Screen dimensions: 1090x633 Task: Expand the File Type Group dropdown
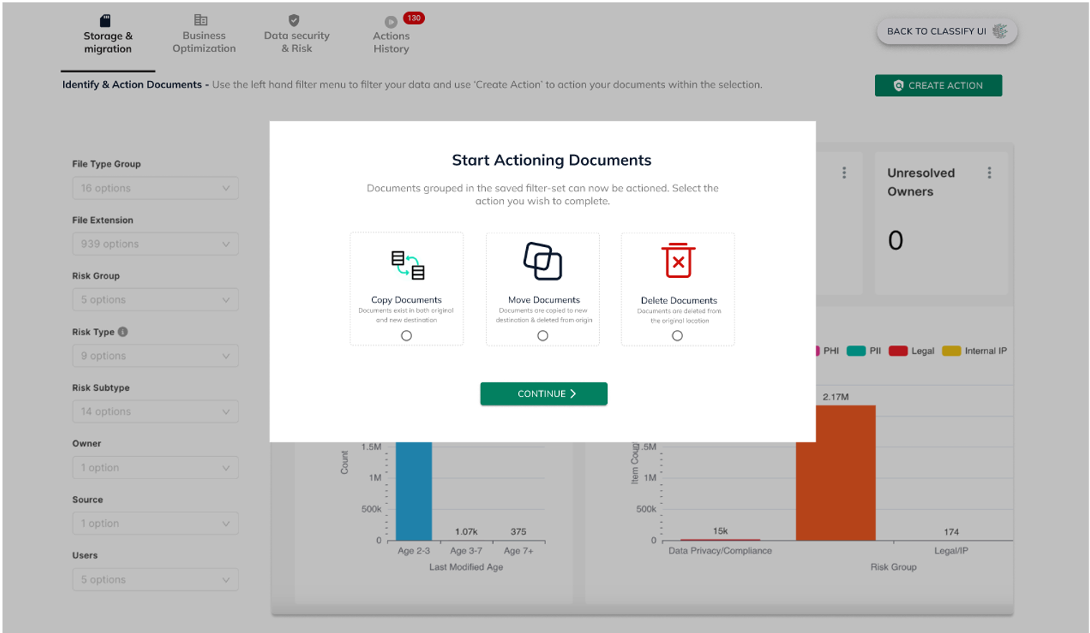pyautogui.click(x=155, y=188)
